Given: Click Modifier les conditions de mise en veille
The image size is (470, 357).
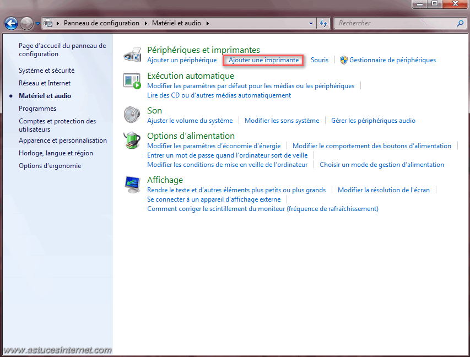Looking at the screenshot, I should tap(227, 165).
